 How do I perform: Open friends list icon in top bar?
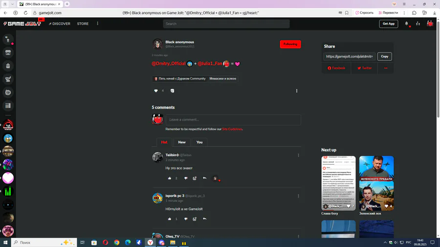[418, 24]
